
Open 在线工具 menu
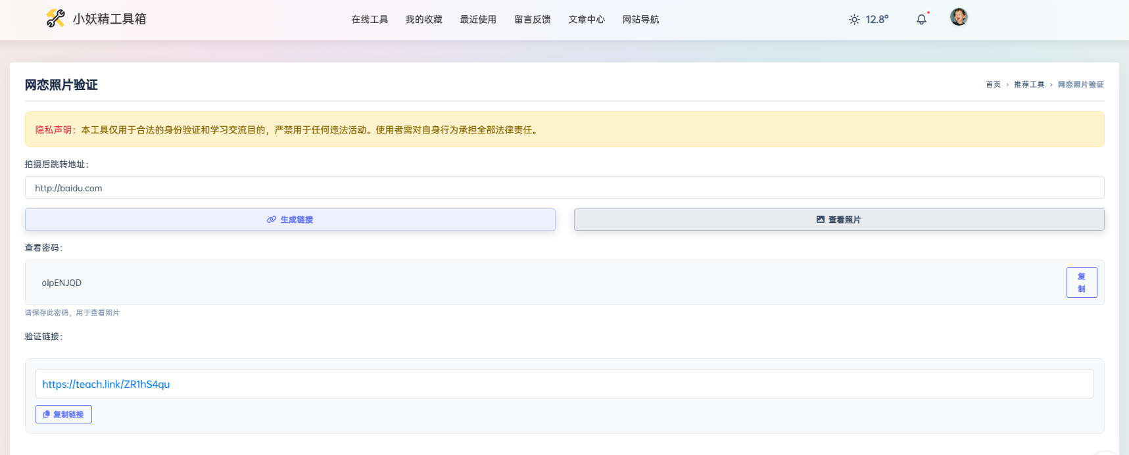point(370,20)
